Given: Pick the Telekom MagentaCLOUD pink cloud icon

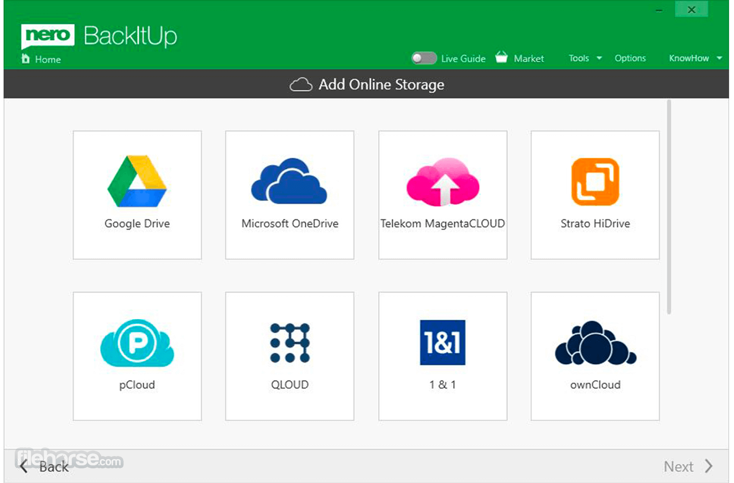Looking at the screenshot, I should click(443, 182).
